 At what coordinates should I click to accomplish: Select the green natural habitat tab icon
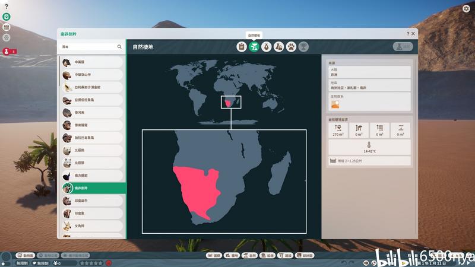(254, 47)
